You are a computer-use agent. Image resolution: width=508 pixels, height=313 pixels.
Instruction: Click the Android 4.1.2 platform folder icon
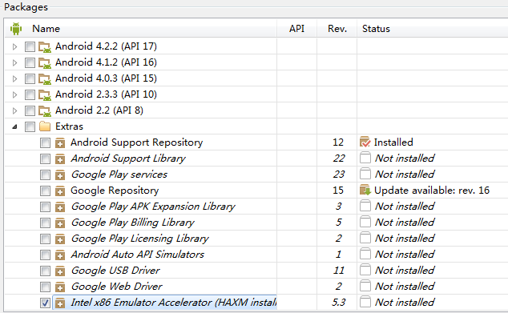click(x=45, y=62)
